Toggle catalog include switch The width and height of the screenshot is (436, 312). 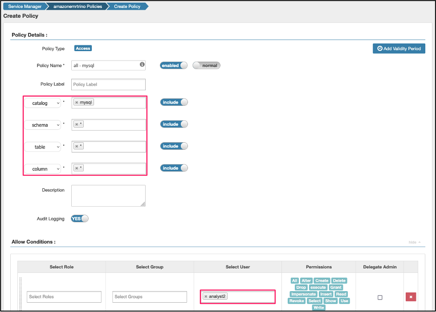(x=174, y=102)
